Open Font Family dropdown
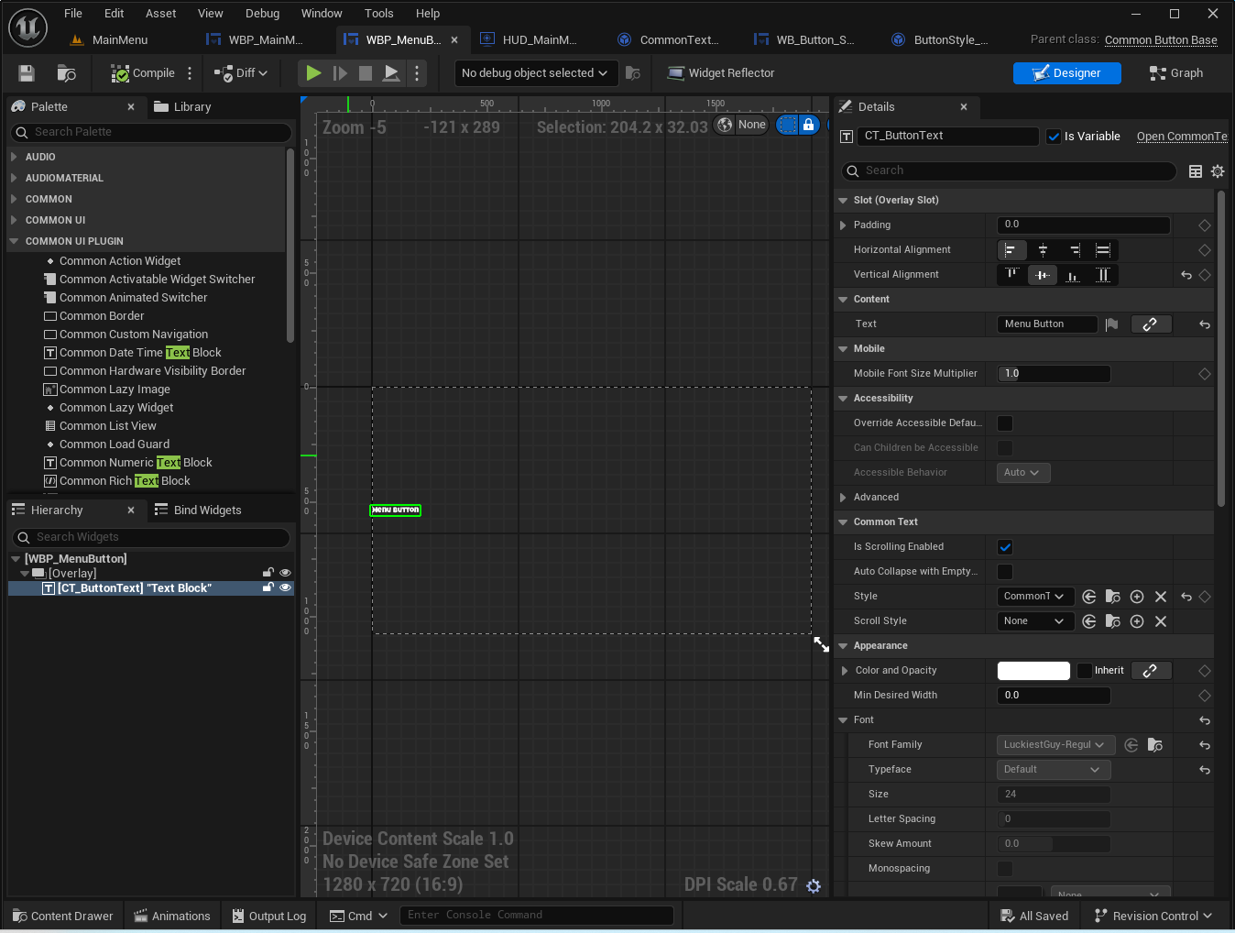This screenshot has height=933, width=1235. click(x=1055, y=745)
